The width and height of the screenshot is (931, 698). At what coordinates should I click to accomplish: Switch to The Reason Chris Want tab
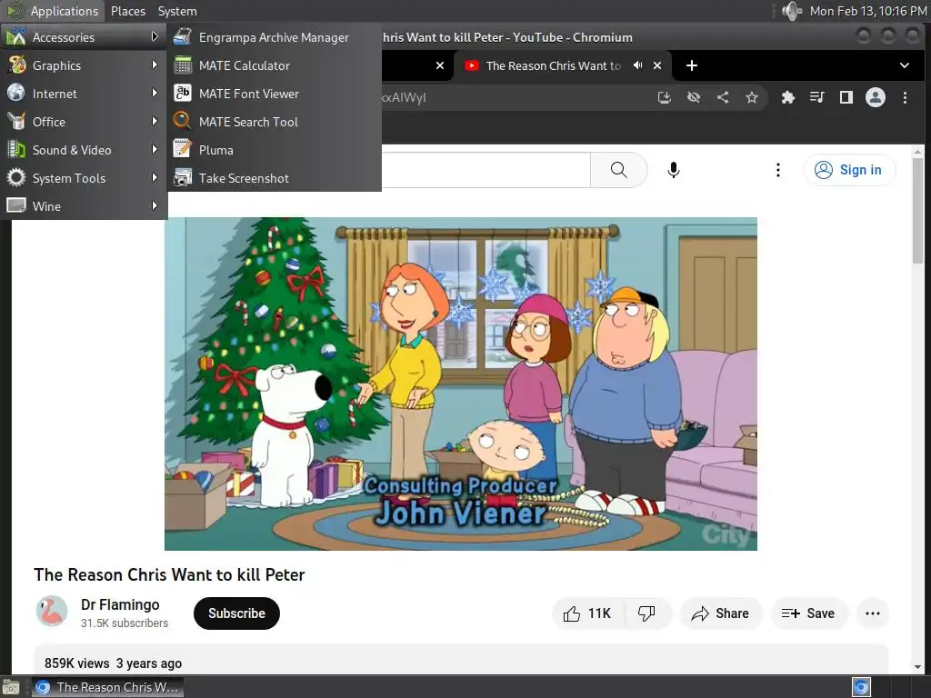click(553, 65)
